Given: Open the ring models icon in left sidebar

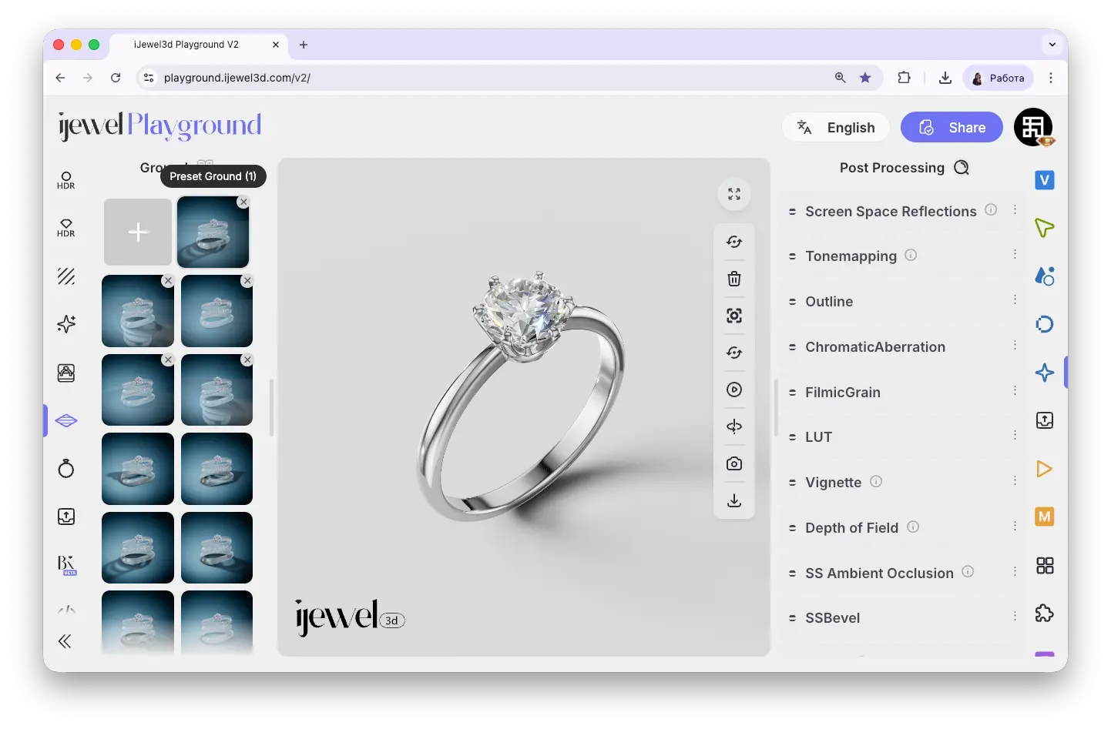Looking at the screenshot, I should coord(66,468).
